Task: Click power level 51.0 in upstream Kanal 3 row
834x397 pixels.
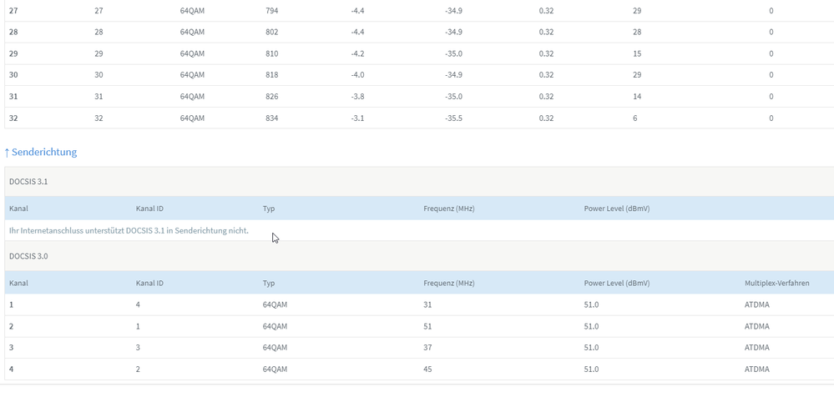Action: point(591,348)
